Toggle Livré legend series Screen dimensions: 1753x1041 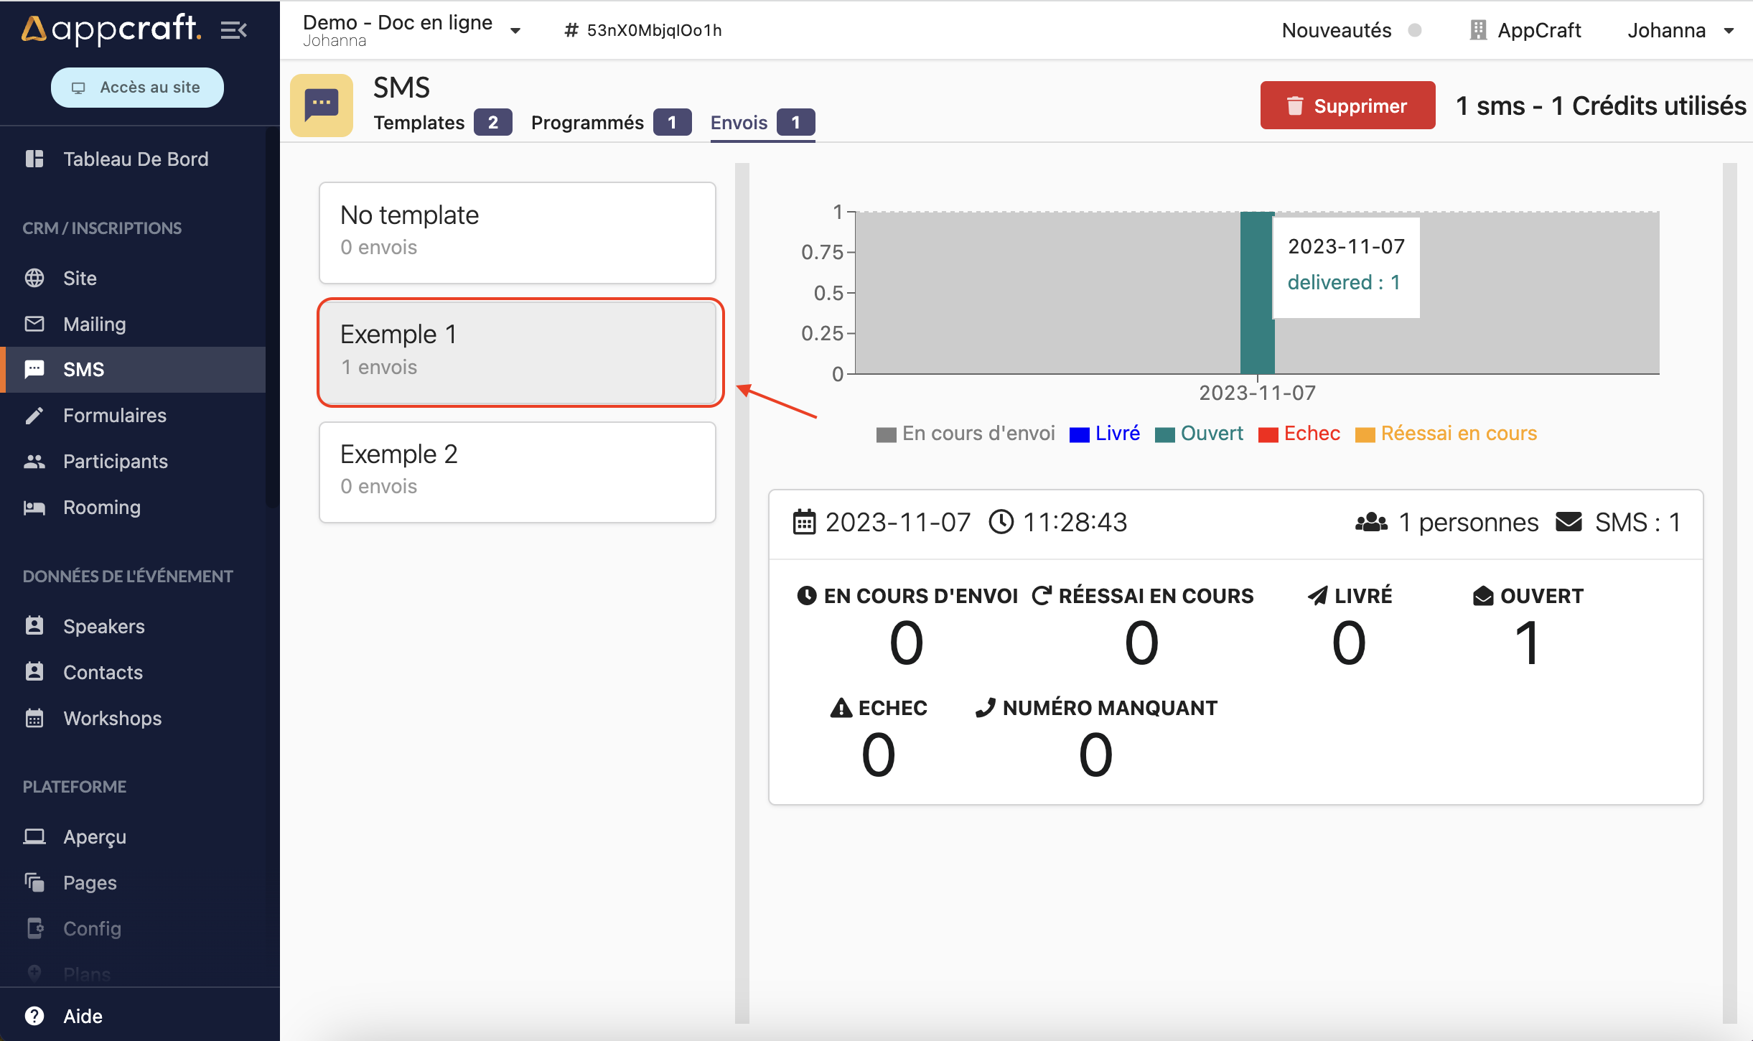pos(1105,434)
